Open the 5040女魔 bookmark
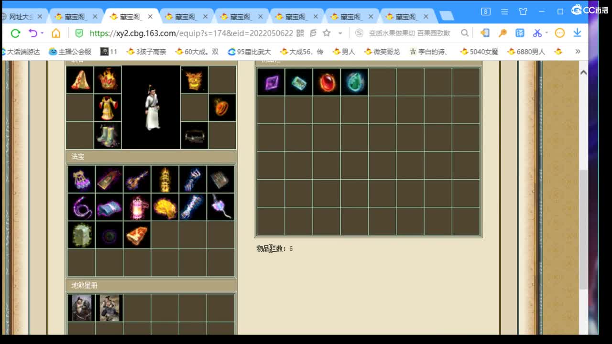Image resolution: width=612 pixels, height=344 pixels. click(479, 52)
